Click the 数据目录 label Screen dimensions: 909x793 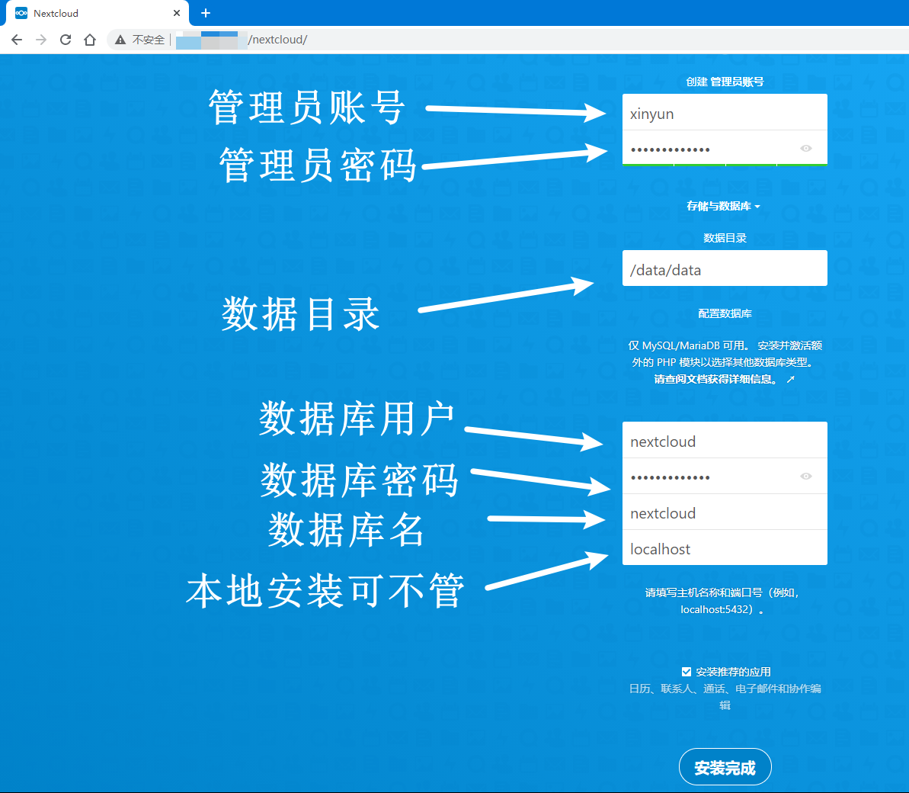coord(725,238)
